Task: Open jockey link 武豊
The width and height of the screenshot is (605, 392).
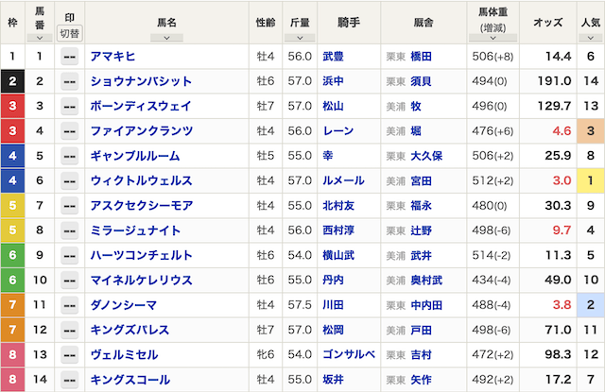Action: tap(333, 57)
